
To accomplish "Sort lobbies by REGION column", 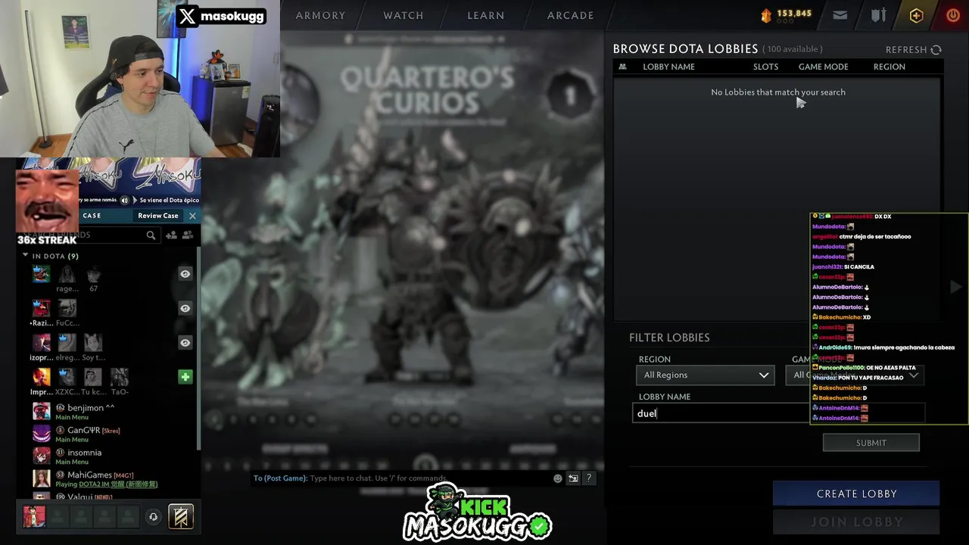I will 889,67.
